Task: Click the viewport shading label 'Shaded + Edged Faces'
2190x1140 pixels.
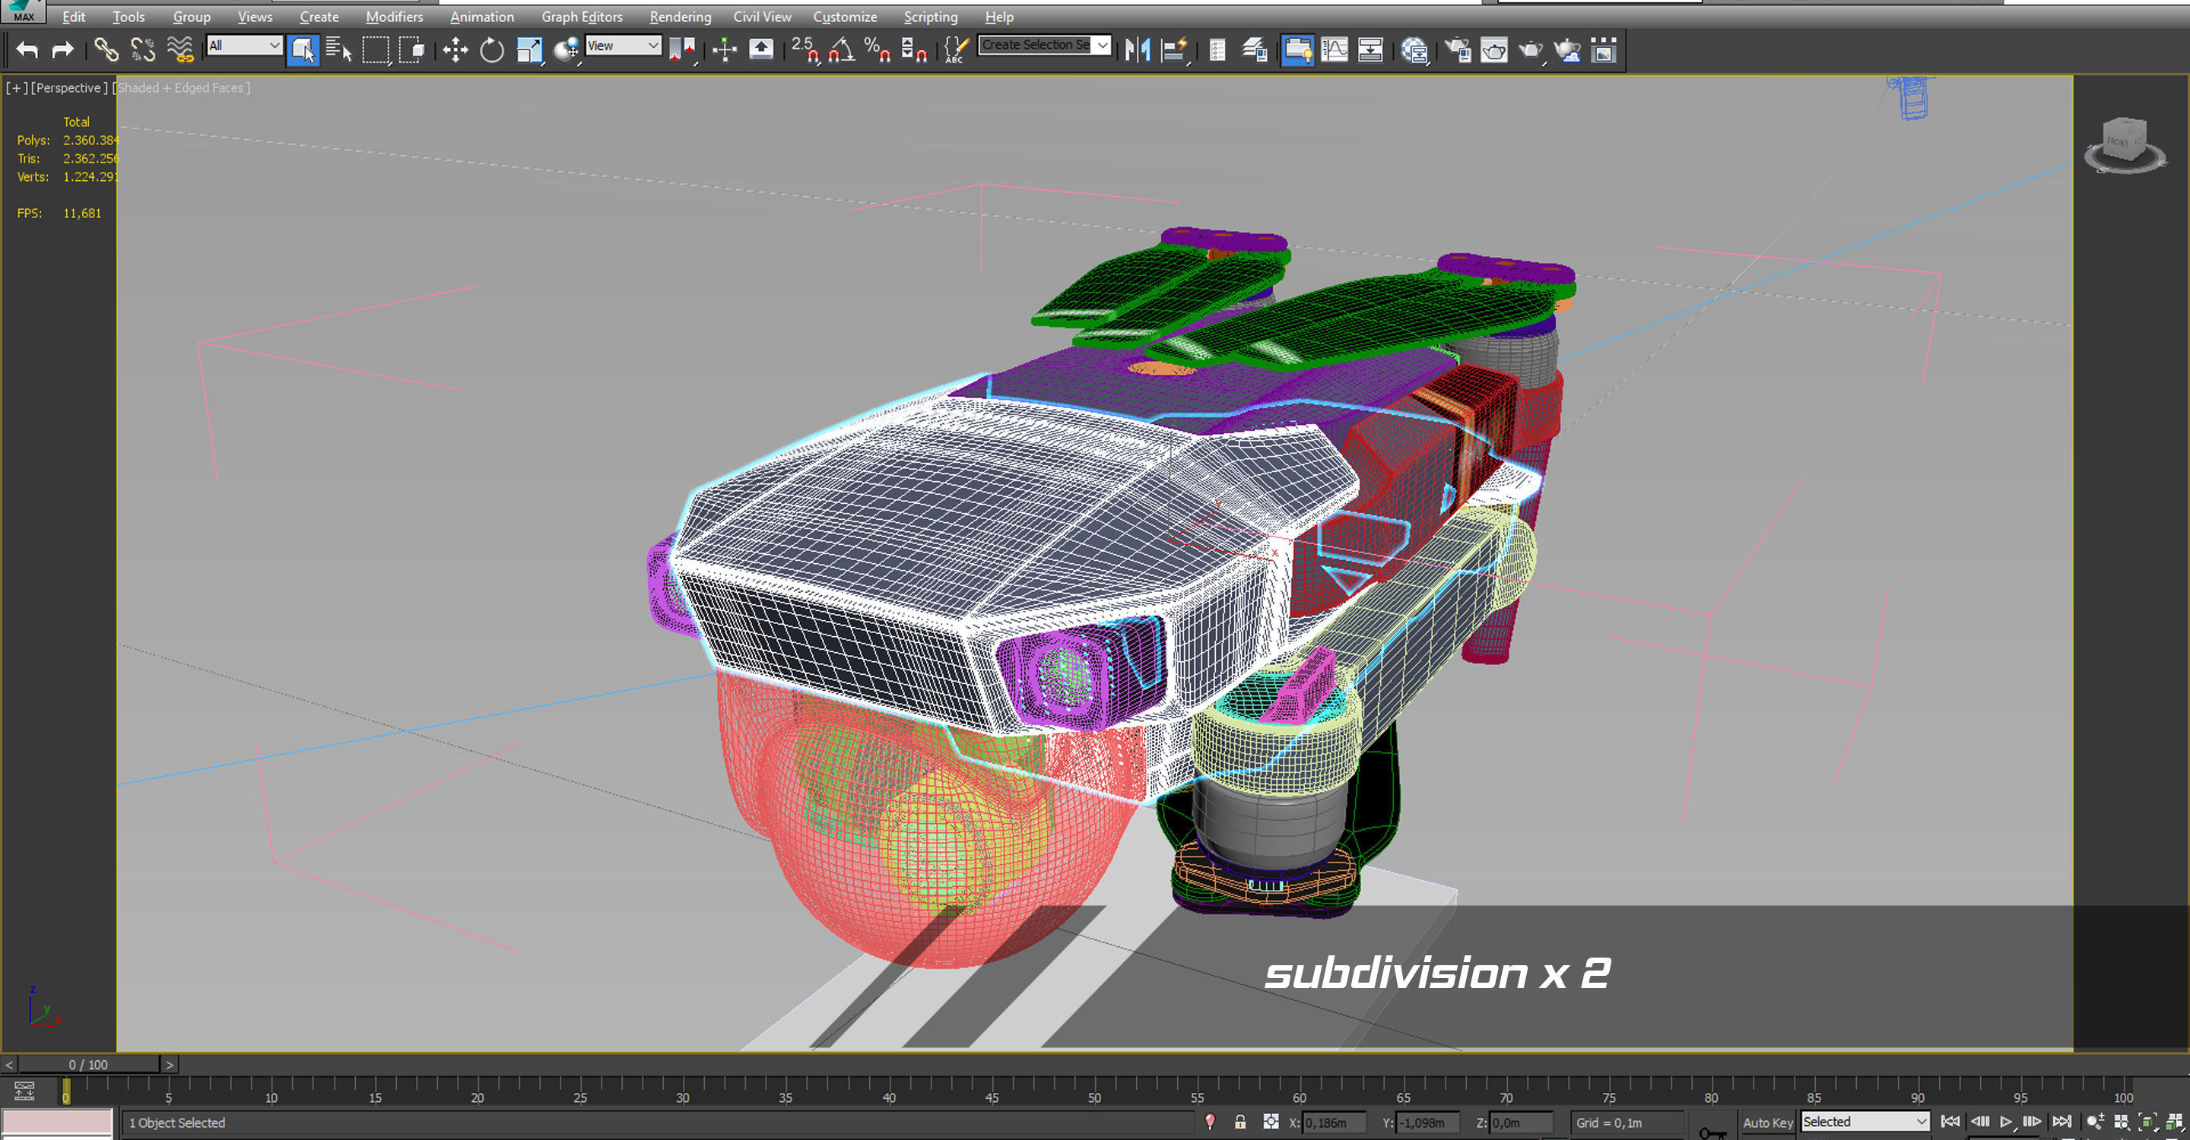Action: pyautogui.click(x=182, y=87)
